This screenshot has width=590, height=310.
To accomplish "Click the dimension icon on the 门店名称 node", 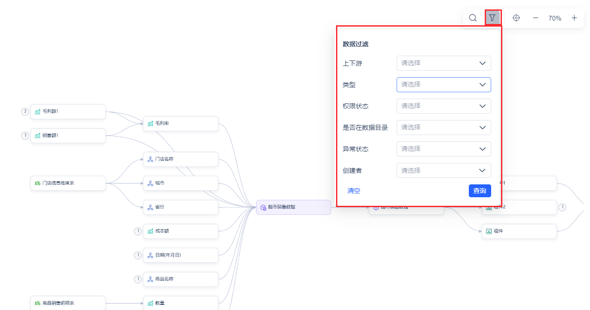I will coord(150,159).
